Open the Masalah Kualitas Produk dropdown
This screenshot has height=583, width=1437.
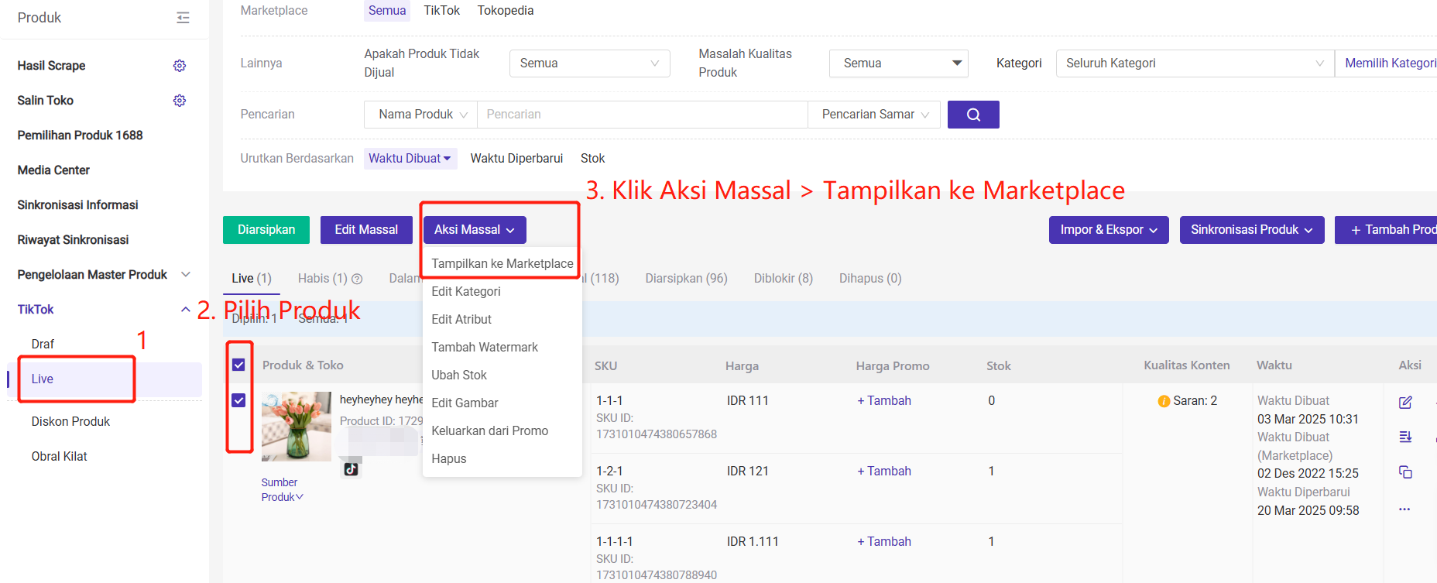coord(898,63)
